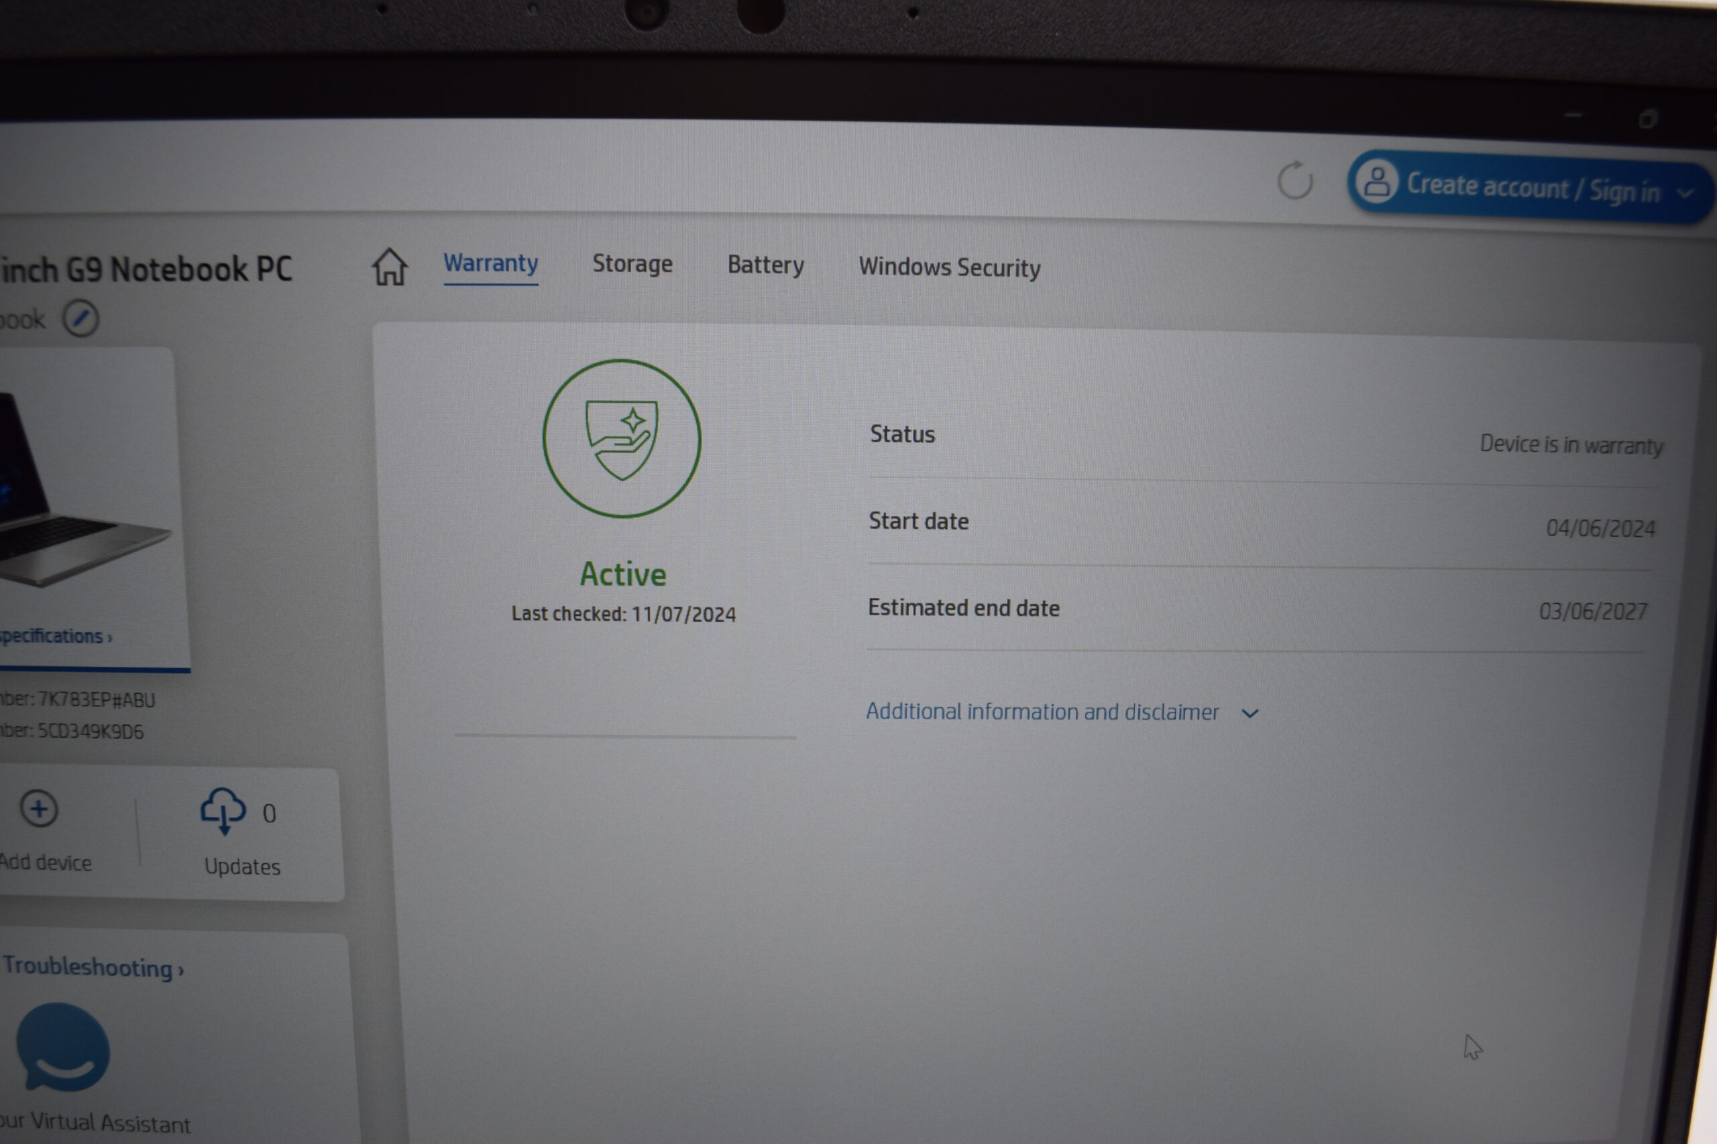Image resolution: width=1717 pixels, height=1144 pixels.
Task: Open the Windows Security tab
Action: point(949,267)
